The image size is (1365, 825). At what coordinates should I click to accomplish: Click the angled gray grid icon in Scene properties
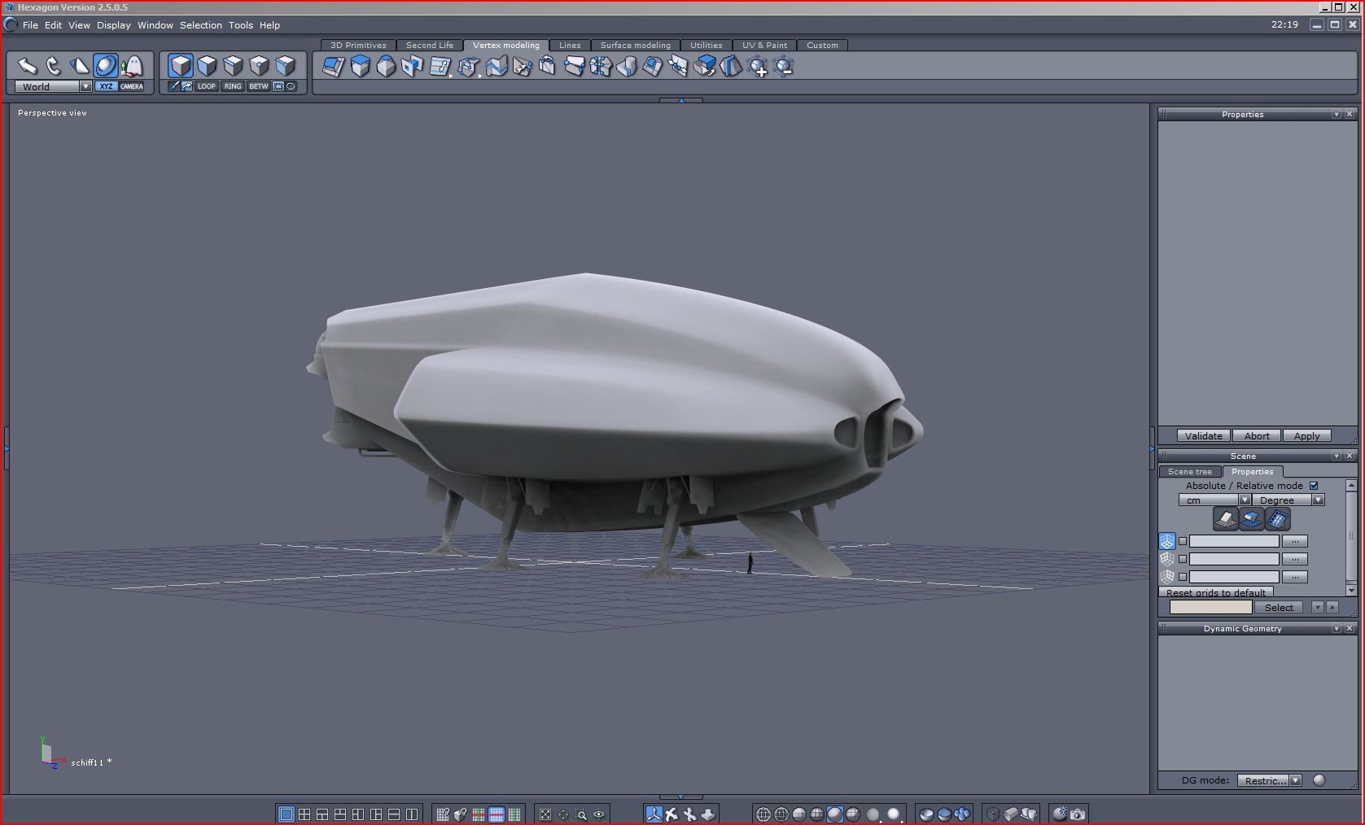[x=1226, y=518]
